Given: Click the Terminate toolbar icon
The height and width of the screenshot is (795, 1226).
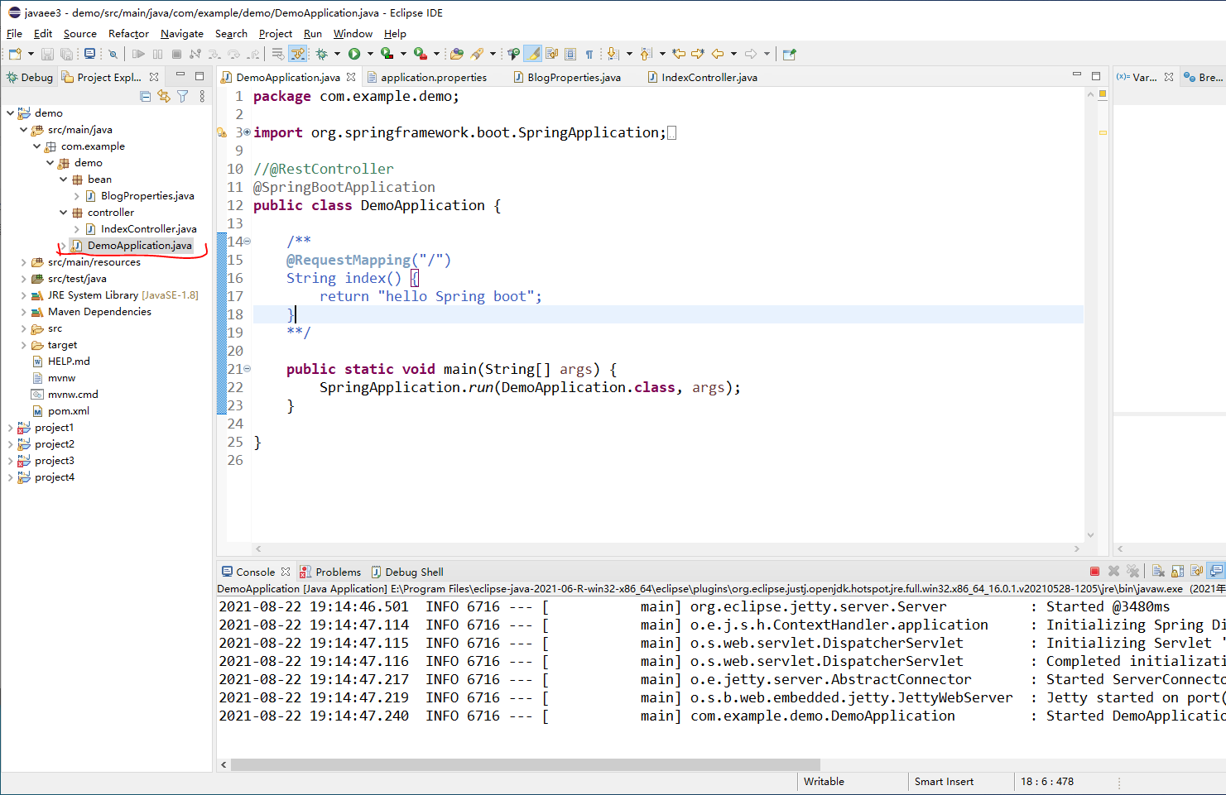Looking at the screenshot, I should (x=176, y=54).
